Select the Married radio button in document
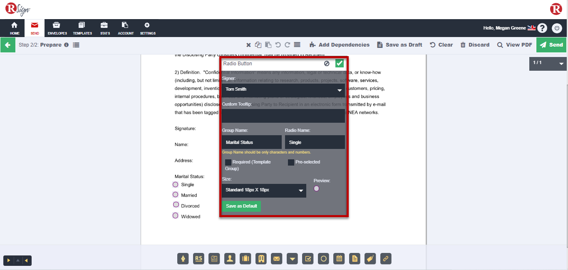This screenshot has width=568, height=270. coord(176,195)
